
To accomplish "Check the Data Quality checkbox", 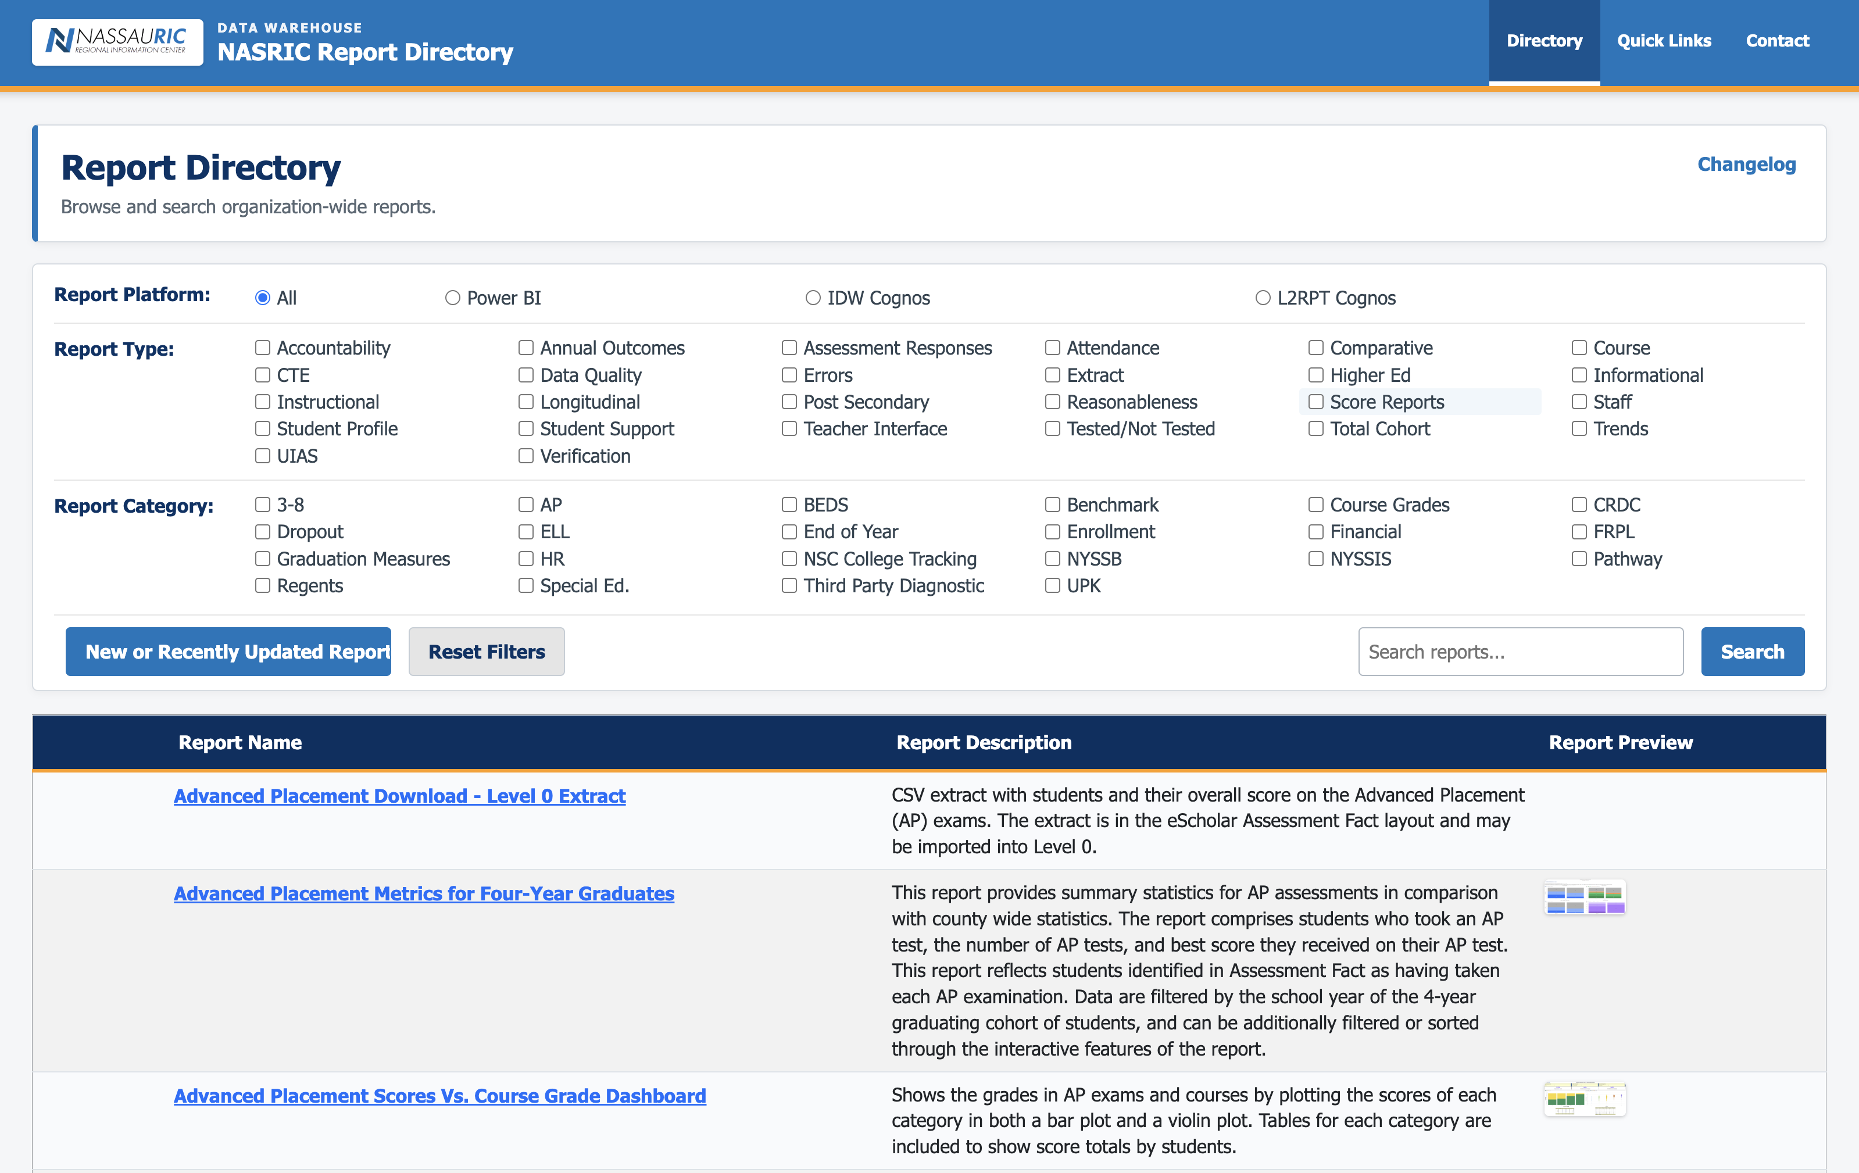I will [x=525, y=375].
